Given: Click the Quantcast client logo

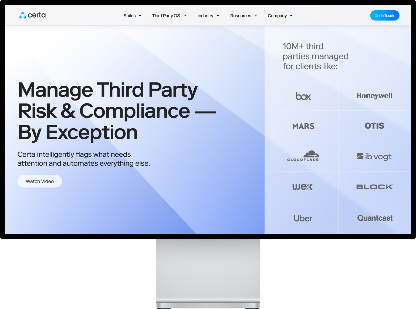Looking at the screenshot, I should coord(375,218).
